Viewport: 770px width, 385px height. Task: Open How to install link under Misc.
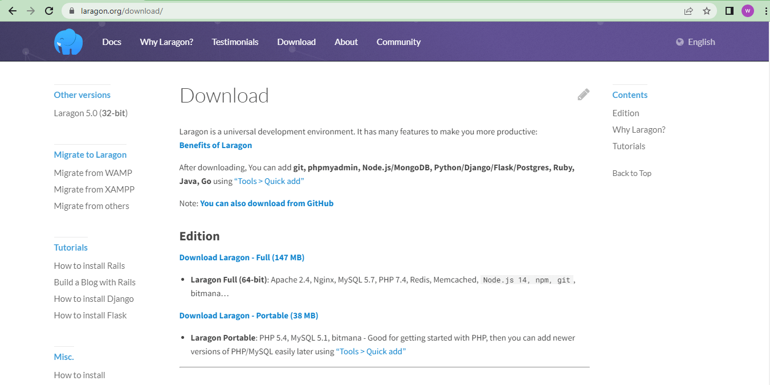click(80, 375)
